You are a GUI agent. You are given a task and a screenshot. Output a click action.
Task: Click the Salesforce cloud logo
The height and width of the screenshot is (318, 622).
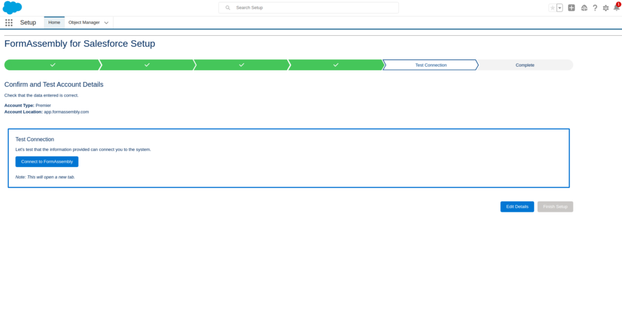[12, 8]
